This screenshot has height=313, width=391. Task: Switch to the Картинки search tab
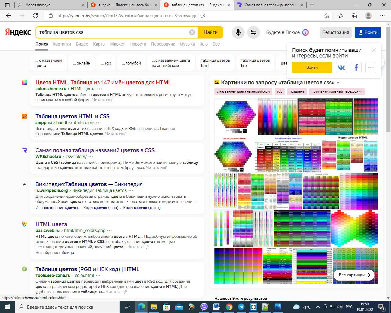click(x=62, y=44)
